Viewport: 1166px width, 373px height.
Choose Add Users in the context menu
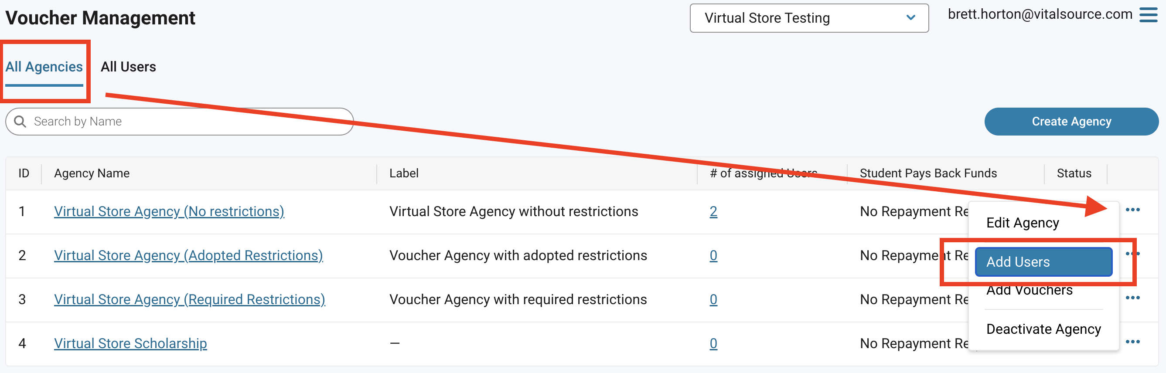[1043, 262]
